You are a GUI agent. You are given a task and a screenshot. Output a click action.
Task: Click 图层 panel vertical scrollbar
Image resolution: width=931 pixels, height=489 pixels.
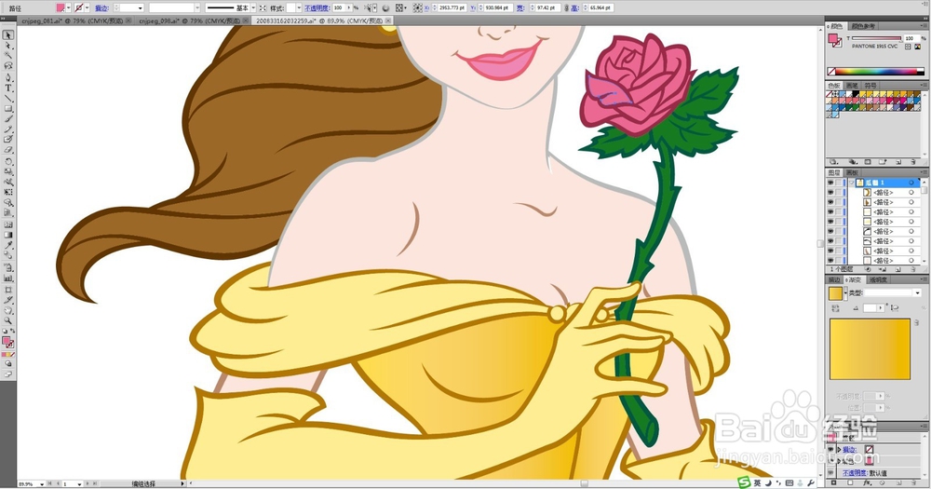coord(924,220)
